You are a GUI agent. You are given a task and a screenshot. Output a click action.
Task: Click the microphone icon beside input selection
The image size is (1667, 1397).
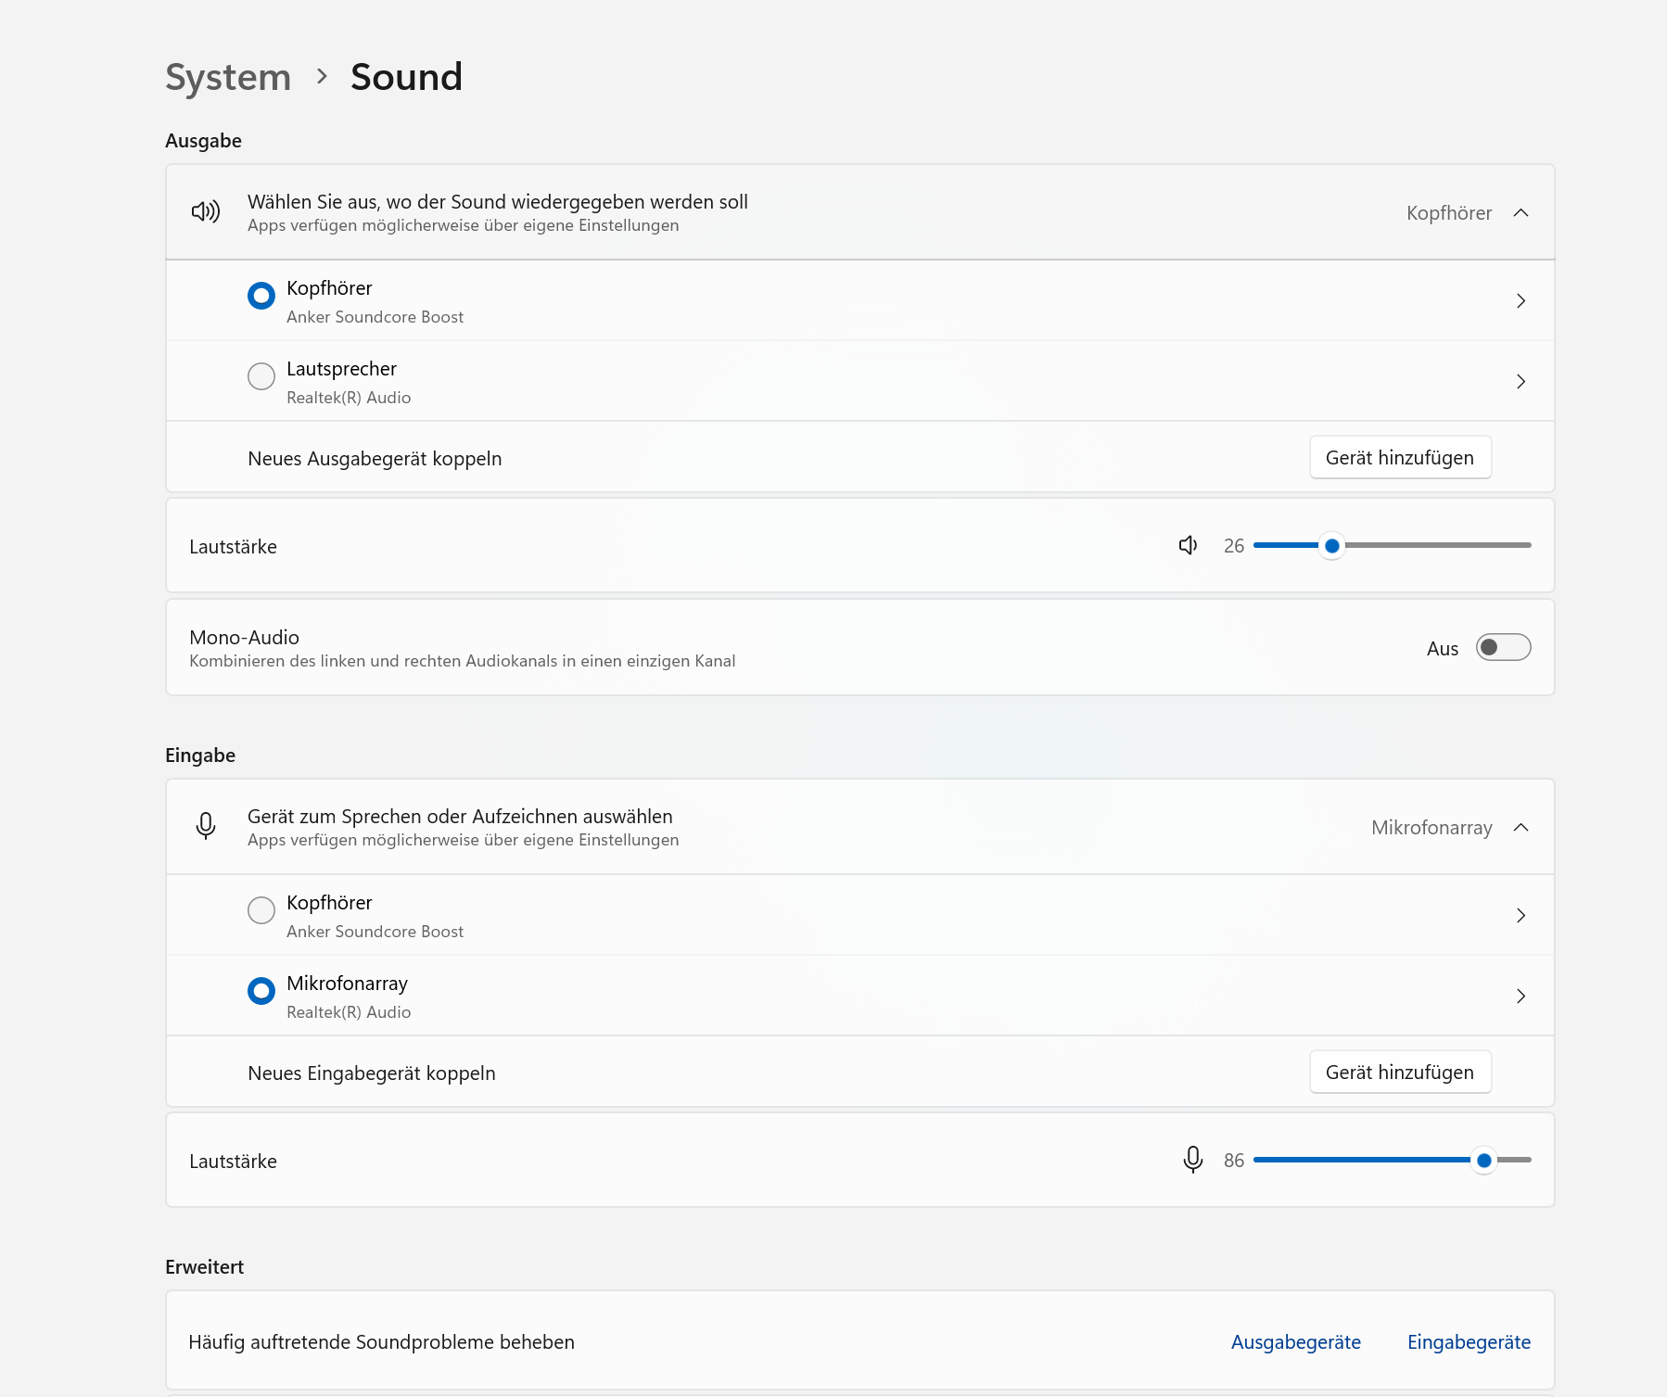tap(206, 826)
